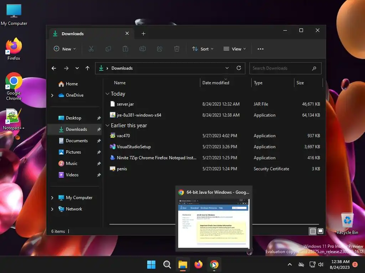The height and width of the screenshot is (273, 365).
Task: Sort by Type column header
Action: (x=258, y=82)
